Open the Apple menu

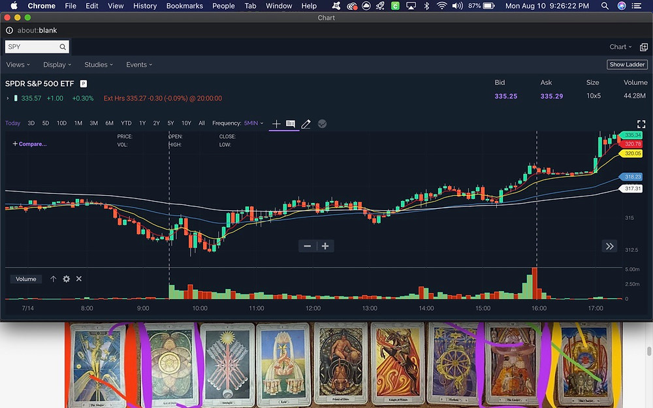click(14, 5)
